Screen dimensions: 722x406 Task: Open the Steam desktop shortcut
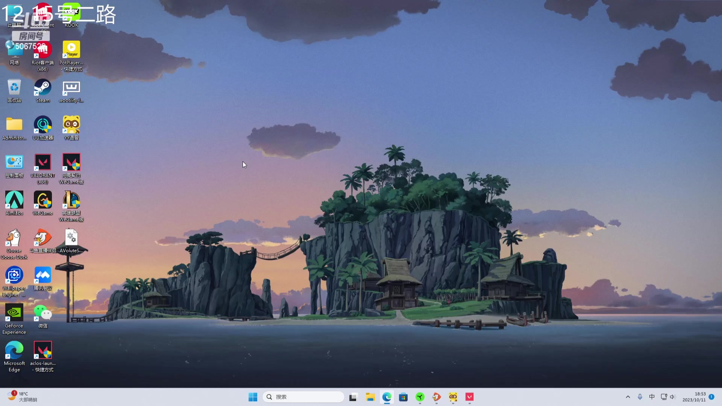(42, 90)
